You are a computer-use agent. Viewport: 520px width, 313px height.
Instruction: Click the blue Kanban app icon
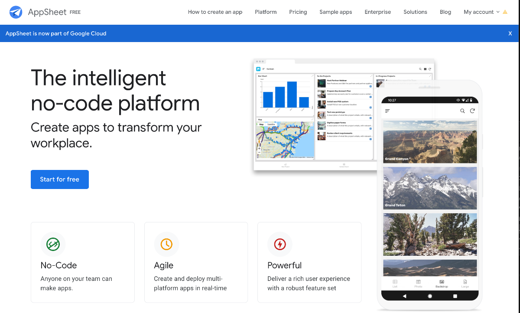(x=258, y=69)
